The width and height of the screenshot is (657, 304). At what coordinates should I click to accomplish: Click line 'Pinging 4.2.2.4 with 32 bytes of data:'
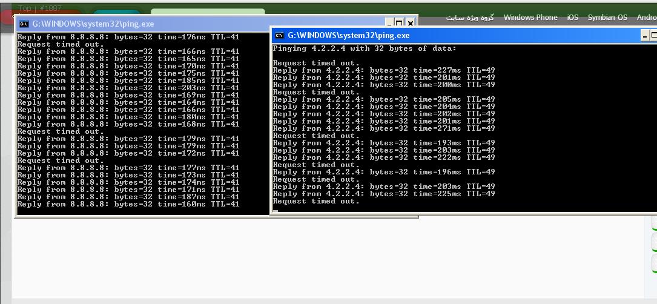pyautogui.click(x=365, y=48)
